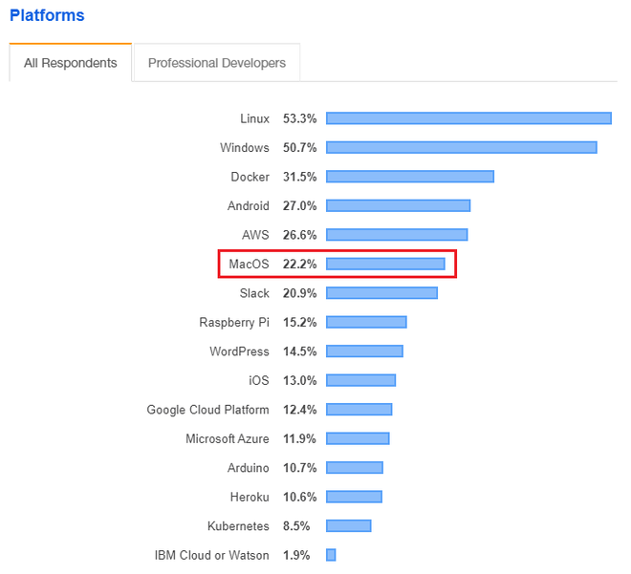
Task: Click the 11.9% Azure value
Action: pyautogui.click(x=299, y=438)
